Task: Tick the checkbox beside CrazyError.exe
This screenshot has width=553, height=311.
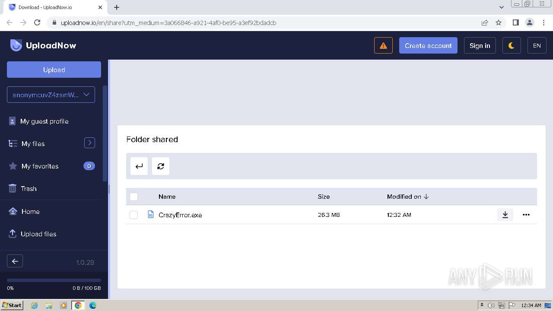Action: click(x=134, y=215)
